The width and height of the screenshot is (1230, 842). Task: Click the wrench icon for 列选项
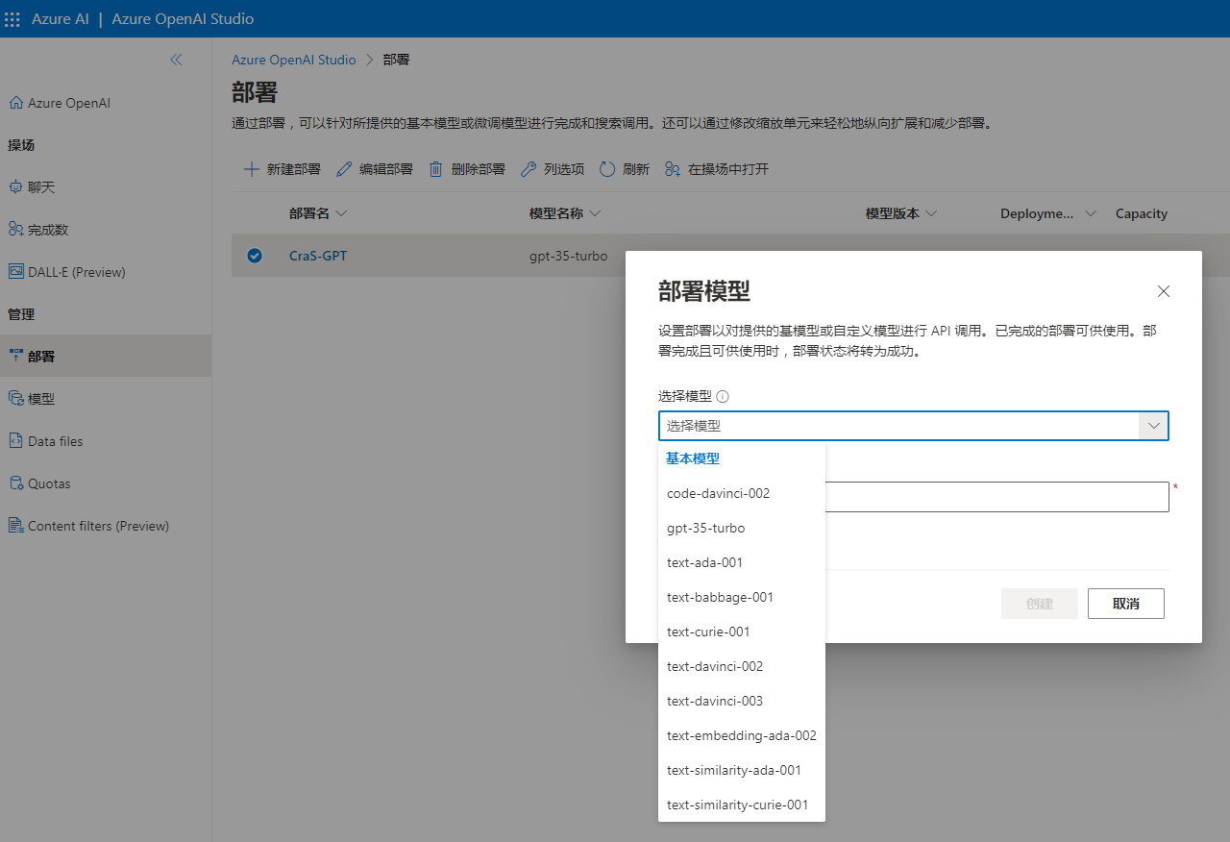(529, 169)
